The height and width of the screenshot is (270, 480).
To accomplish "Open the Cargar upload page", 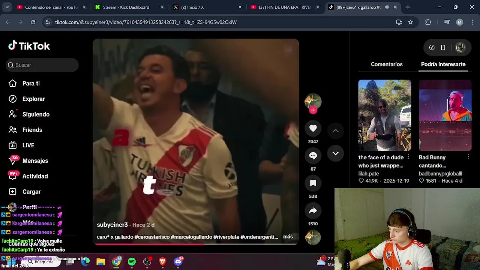I will (x=24, y=192).
